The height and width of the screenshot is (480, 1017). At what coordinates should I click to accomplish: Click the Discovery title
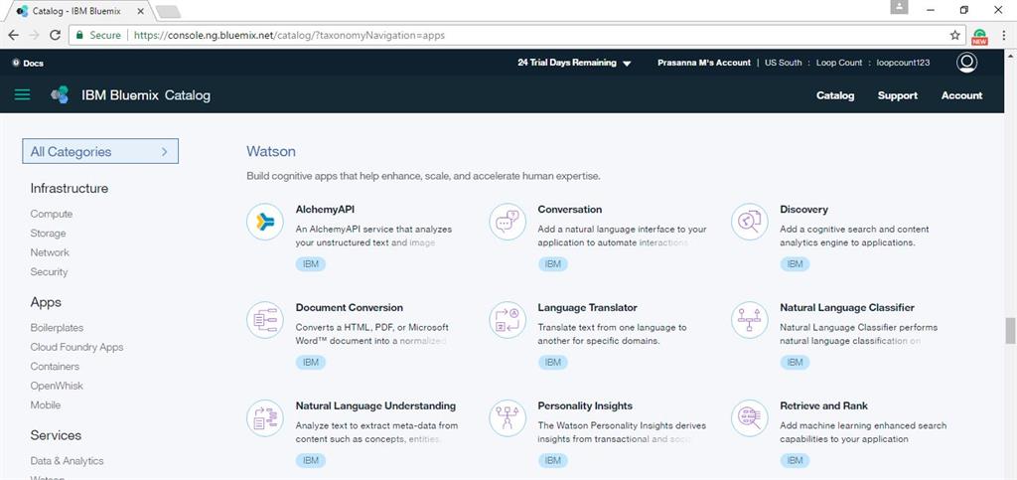pyautogui.click(x=803, y=210)
